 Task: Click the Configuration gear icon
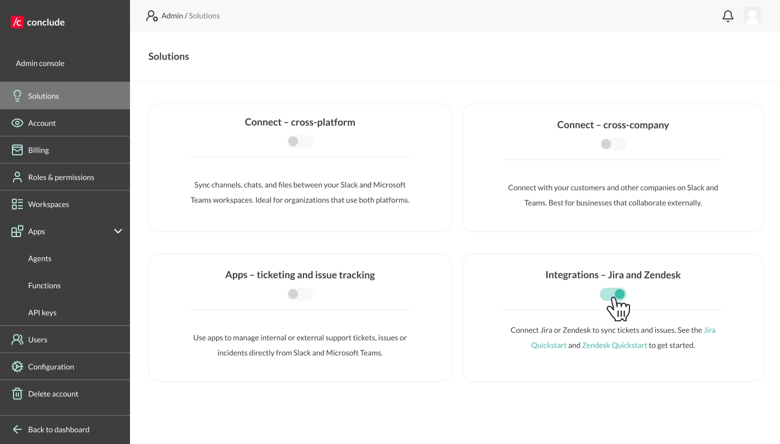[x=17, y=367]
